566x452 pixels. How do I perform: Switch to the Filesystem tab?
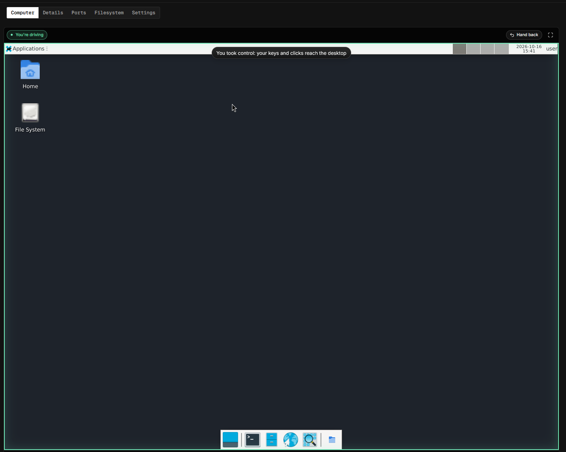tap(109, 13)
